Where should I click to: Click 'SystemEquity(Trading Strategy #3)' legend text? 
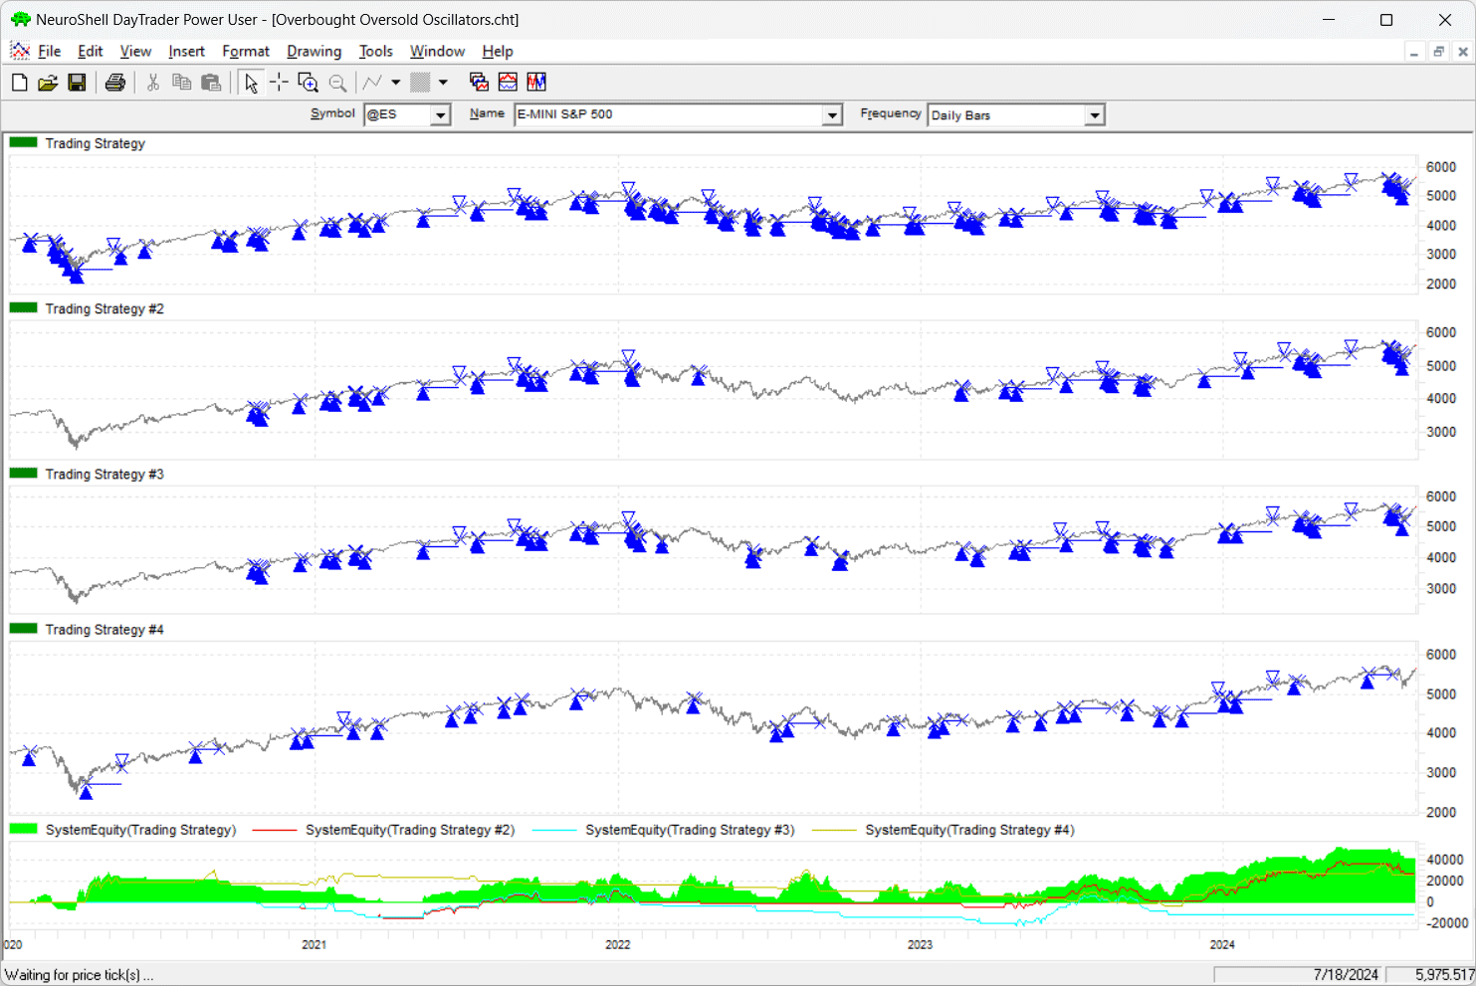(690, 830)
